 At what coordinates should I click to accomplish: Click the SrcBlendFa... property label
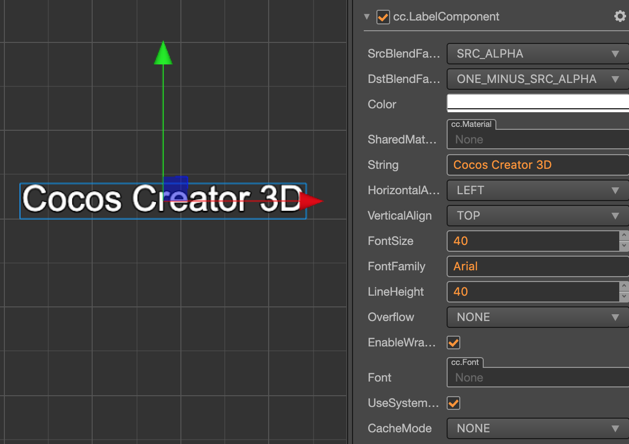(x=404, y=54)
